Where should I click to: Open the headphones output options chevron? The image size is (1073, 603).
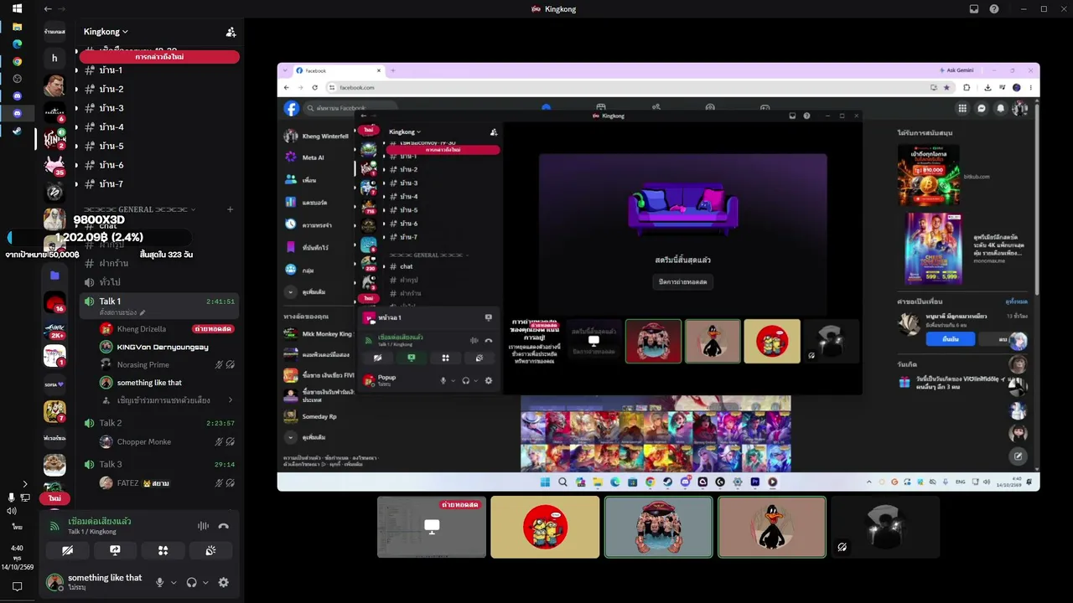(x=205, y=582)
